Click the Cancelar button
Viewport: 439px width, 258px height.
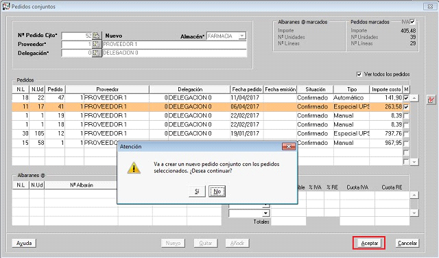[x=407, y=243]
